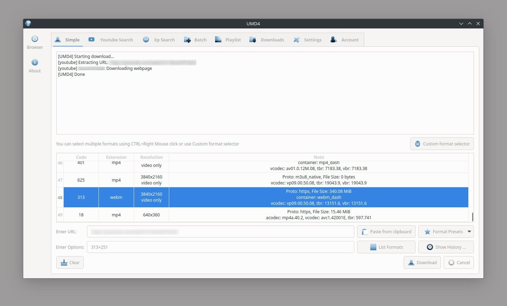This screenshot has height=306, width=507.
Task: Click the 640x360 resolution cell
Action: [x=151, y=215]
